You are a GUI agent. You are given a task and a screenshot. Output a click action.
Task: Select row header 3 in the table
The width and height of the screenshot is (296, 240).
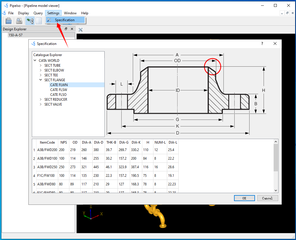[x=34, y=167]
